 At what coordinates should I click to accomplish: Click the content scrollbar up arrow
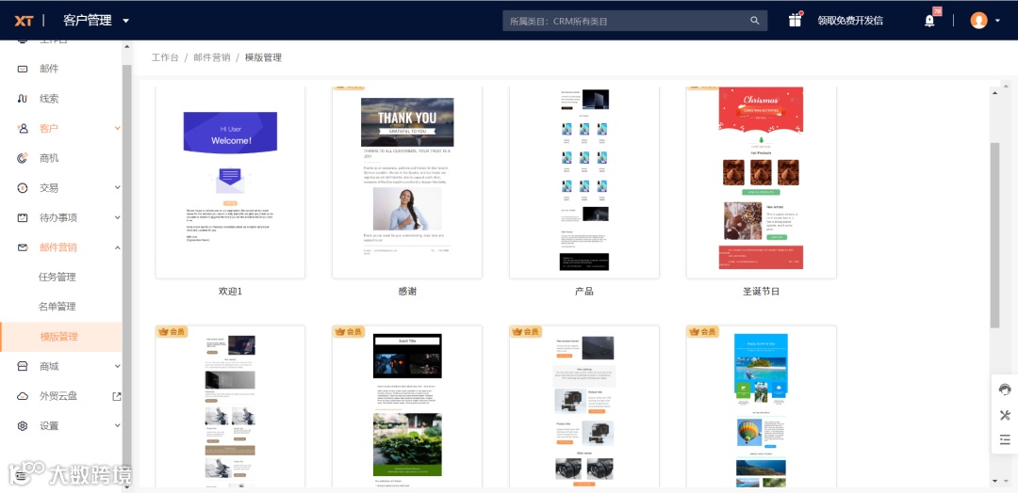995,93
